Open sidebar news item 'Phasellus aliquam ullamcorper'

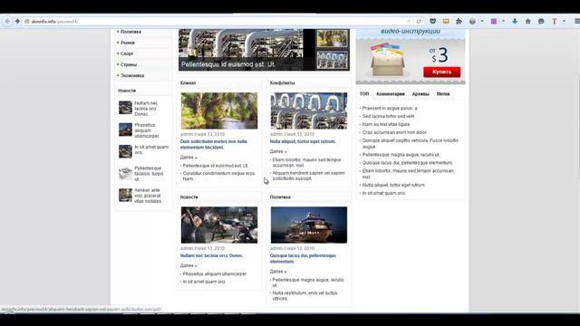click(147, 130)
